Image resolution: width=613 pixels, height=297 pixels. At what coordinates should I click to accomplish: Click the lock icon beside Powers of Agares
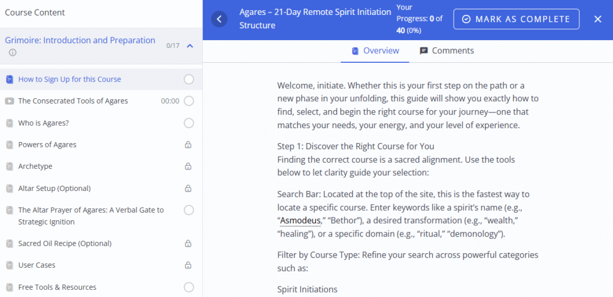[x=189, y=145]
